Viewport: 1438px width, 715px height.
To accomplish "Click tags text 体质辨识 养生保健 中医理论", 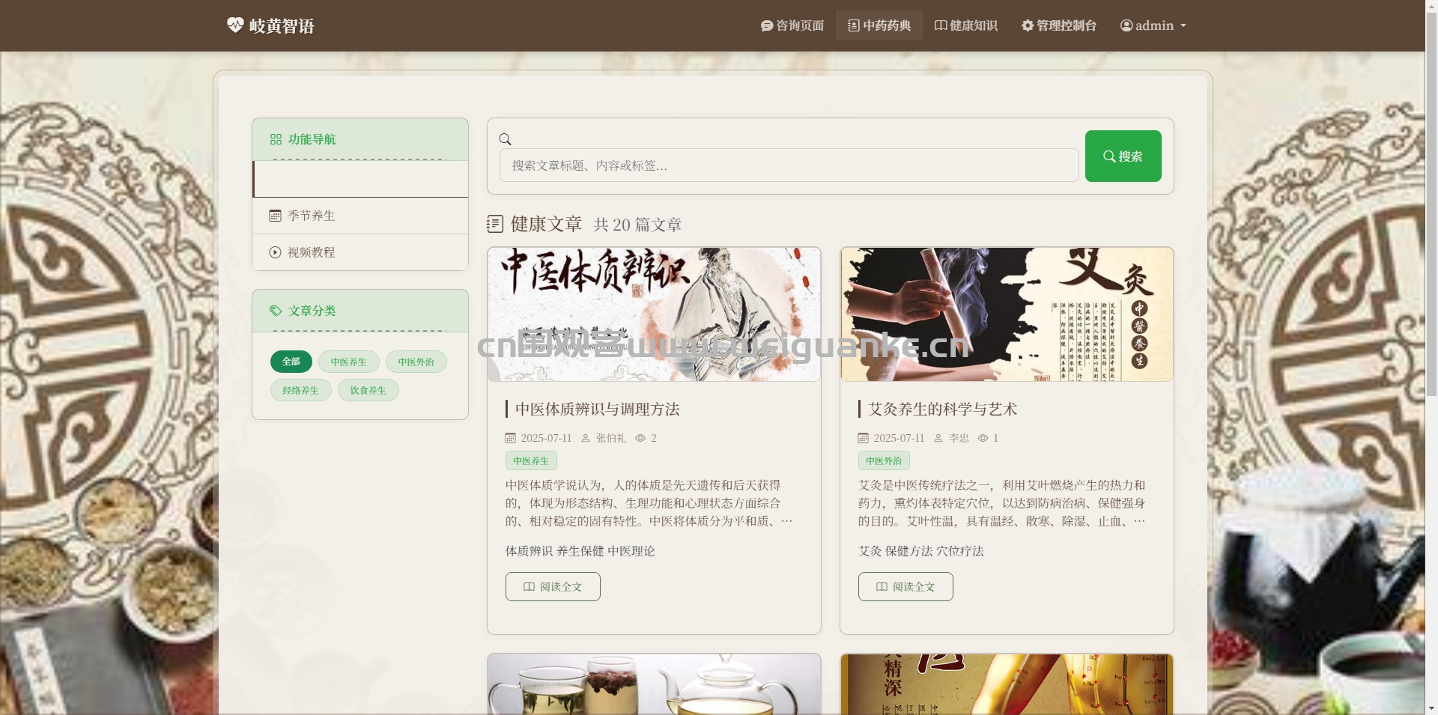I will pyautogui.click(x=580, y=551).
